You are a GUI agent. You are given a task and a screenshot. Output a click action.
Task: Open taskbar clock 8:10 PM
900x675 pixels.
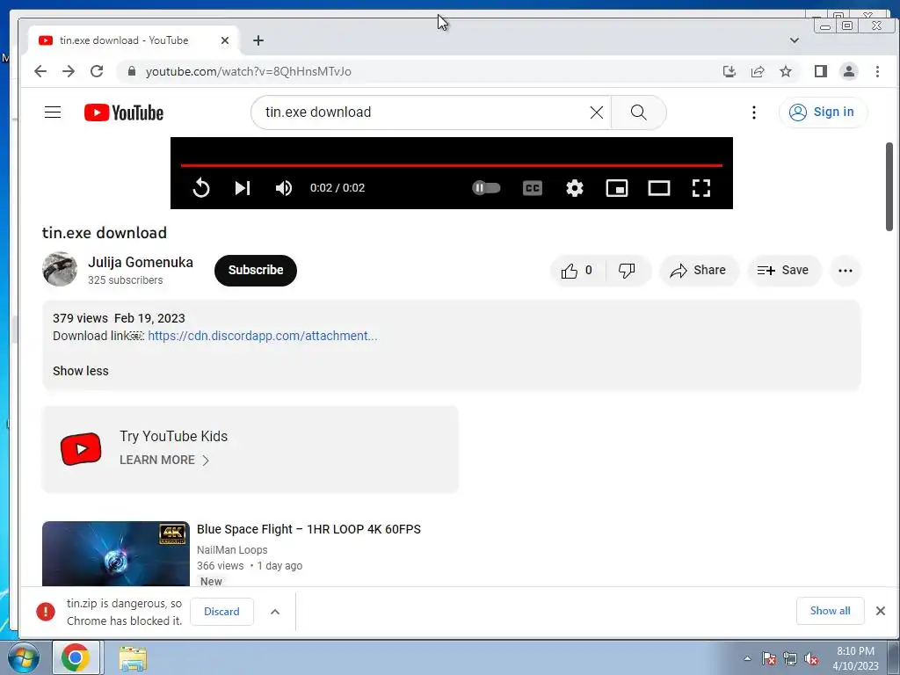[855, 658]
